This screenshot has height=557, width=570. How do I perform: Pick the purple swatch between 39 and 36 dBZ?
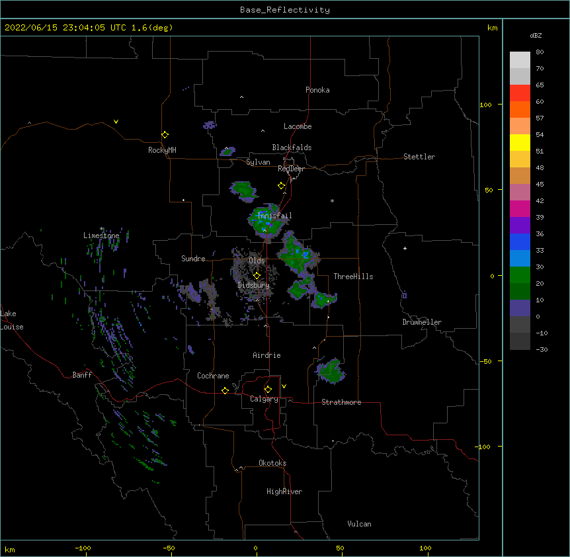(520, 226)
